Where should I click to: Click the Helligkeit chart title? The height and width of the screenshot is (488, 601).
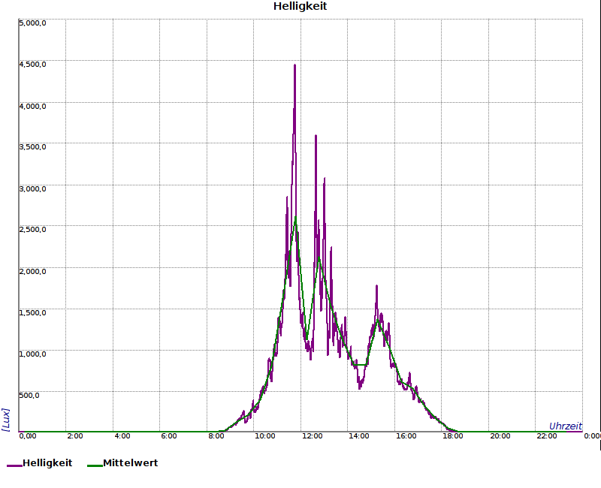300,7
